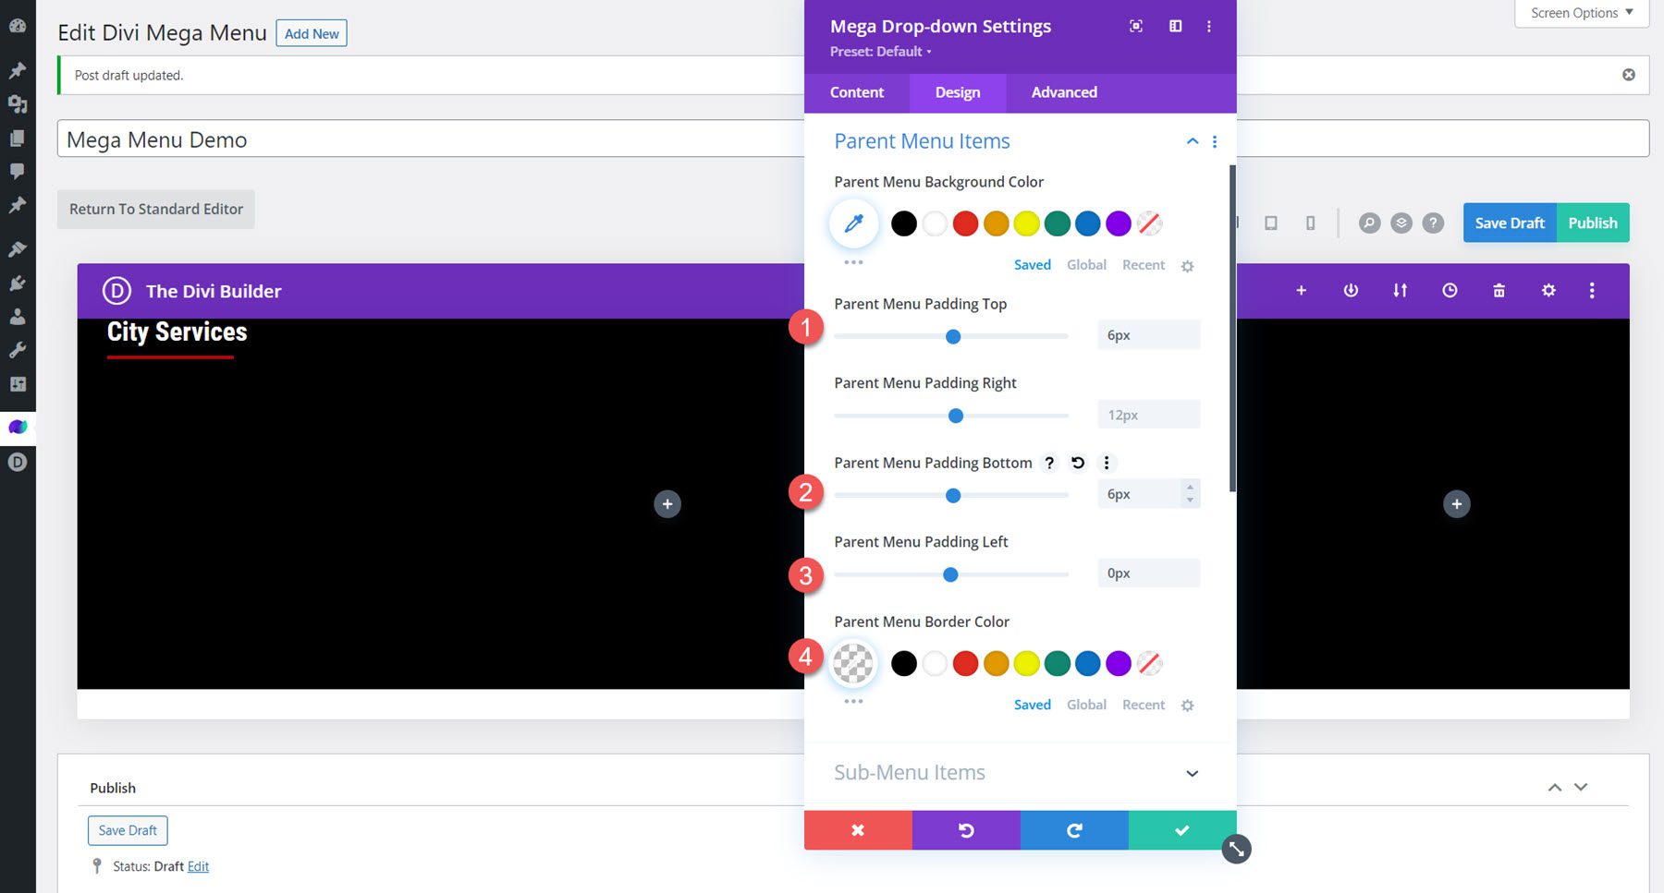Publish the mega menu
The width and height of the screenshot is (1664, 893).
1592,223
